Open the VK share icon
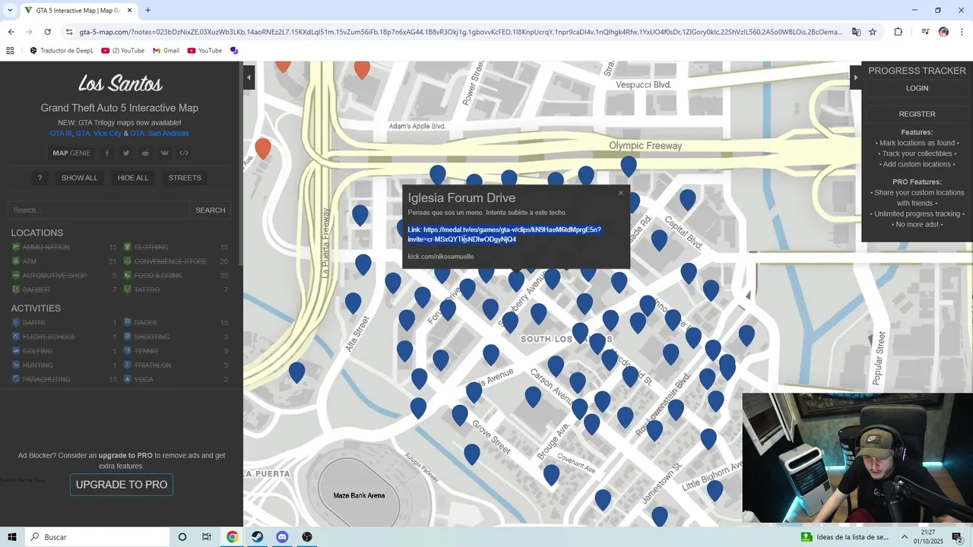The width and height of the screenshot is (973, 547). click(x=164, y=153)
